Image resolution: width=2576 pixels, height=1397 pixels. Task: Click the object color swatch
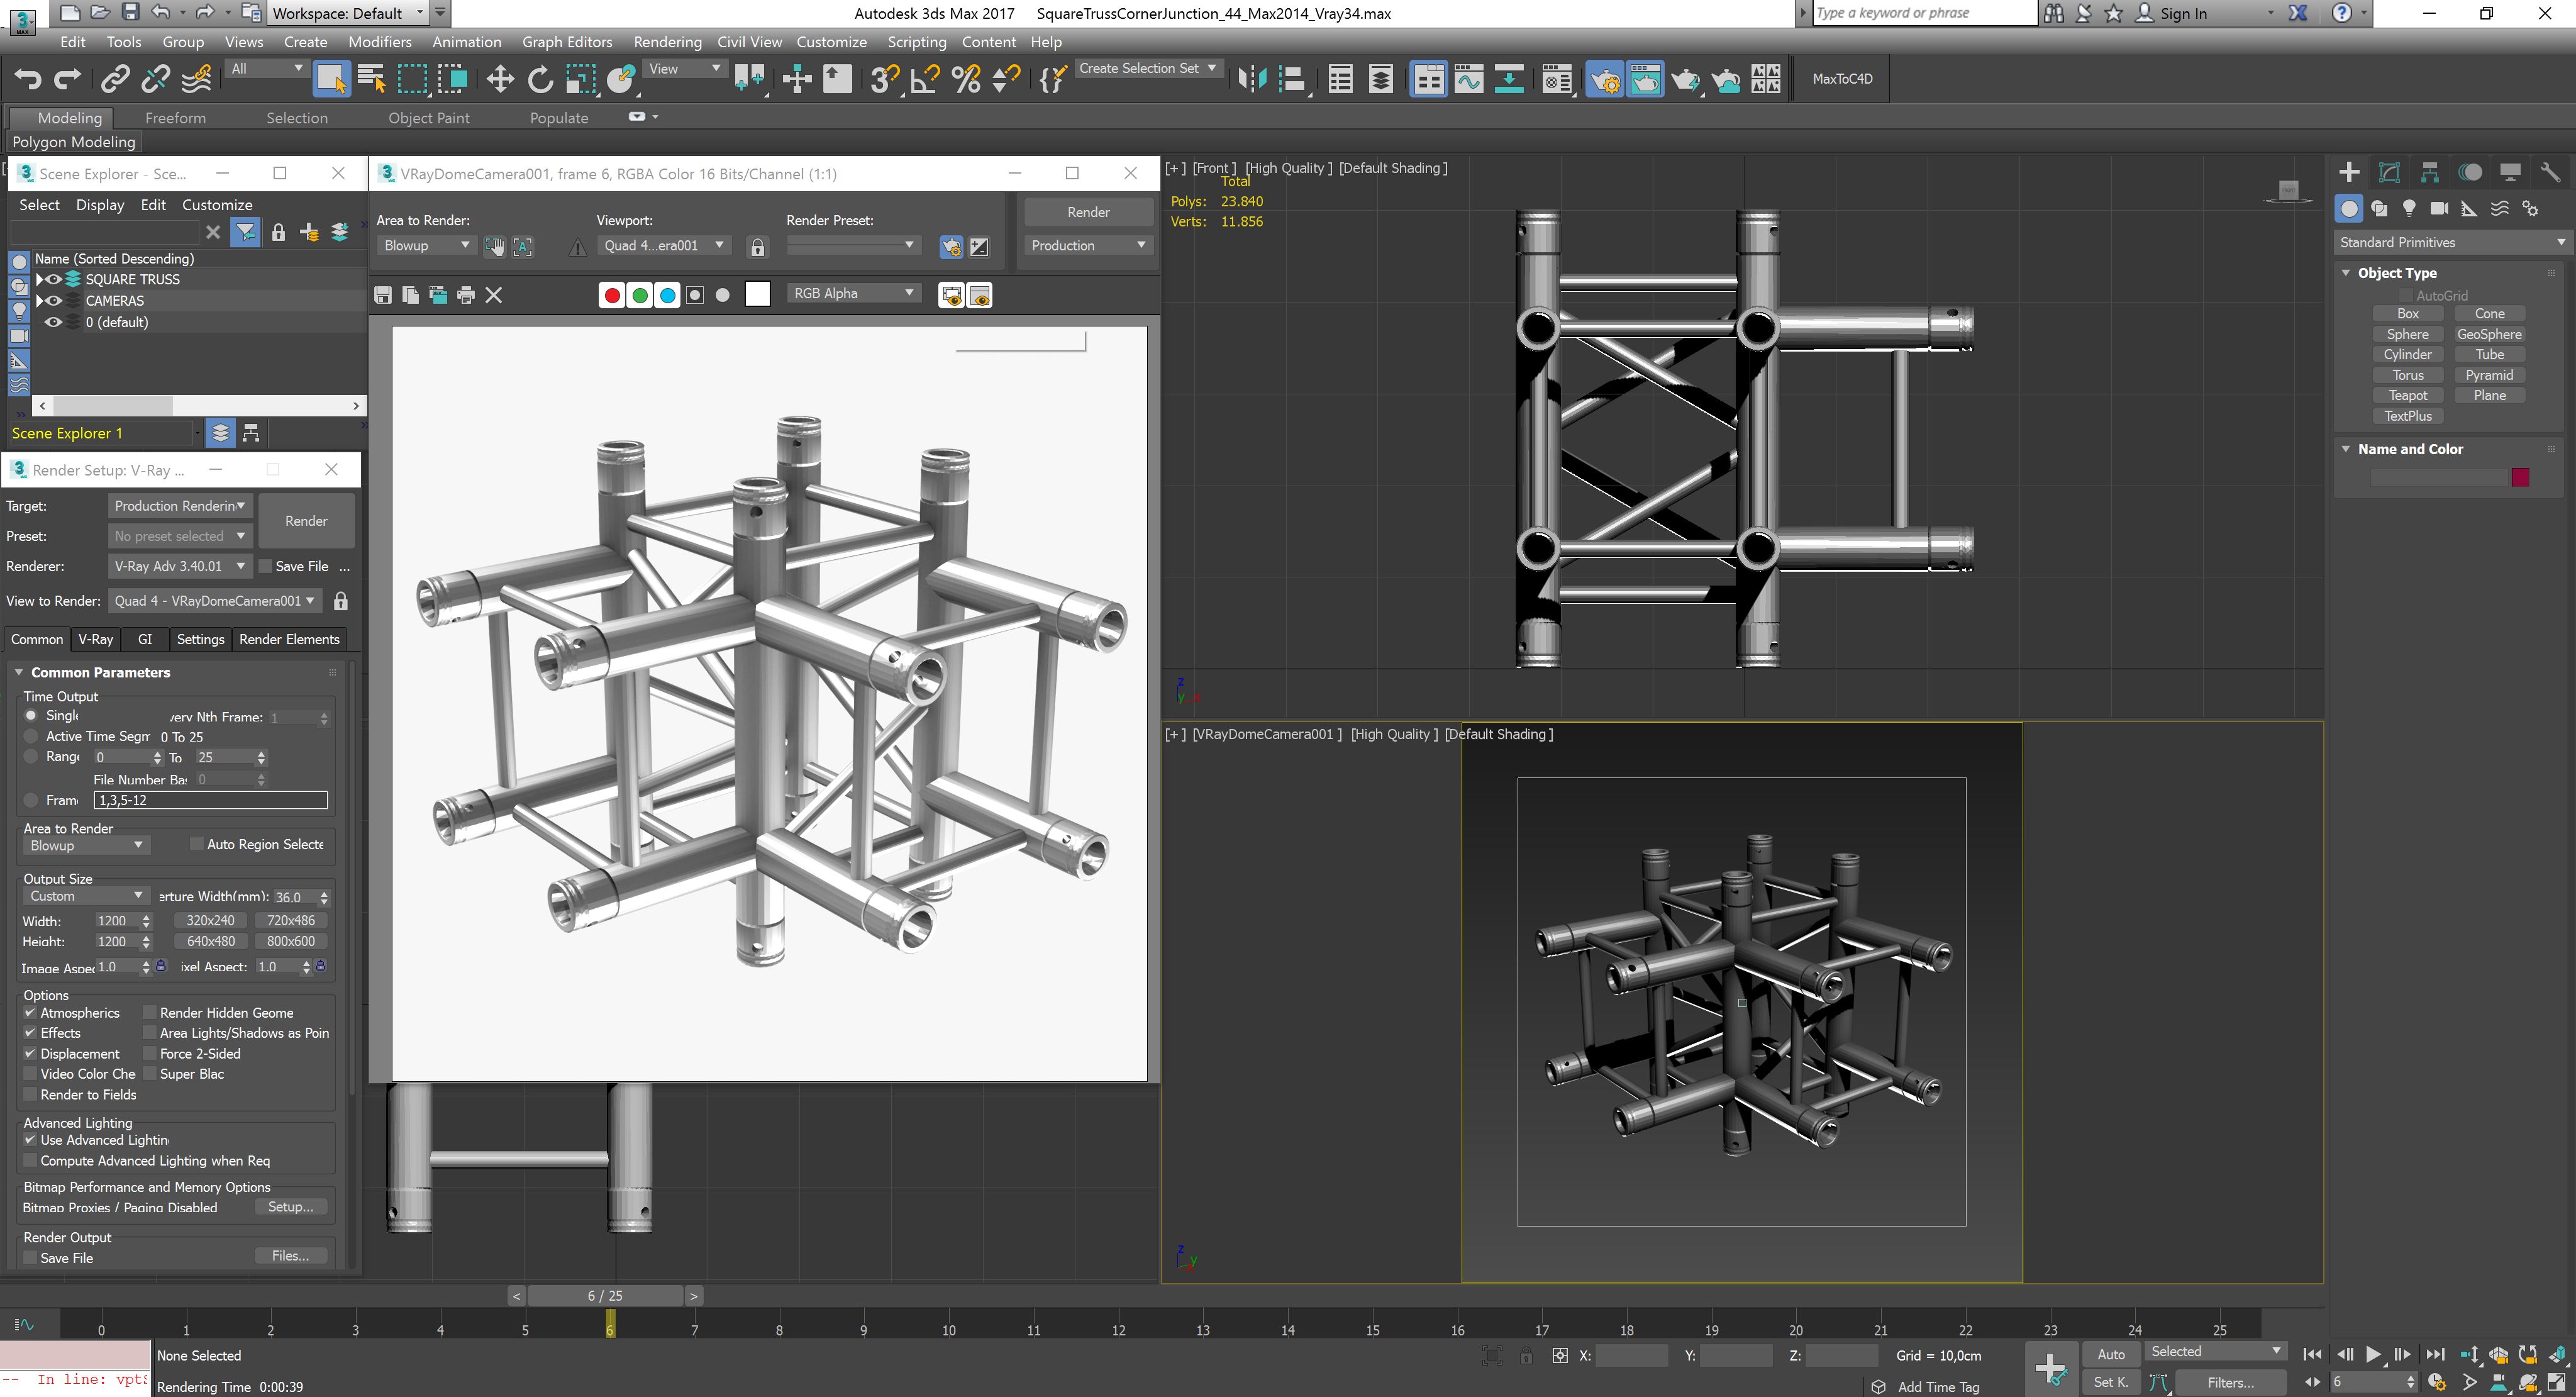click(2519, 477)
